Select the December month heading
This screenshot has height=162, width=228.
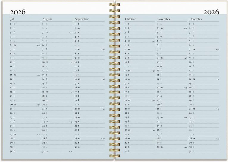coord(196,19)
